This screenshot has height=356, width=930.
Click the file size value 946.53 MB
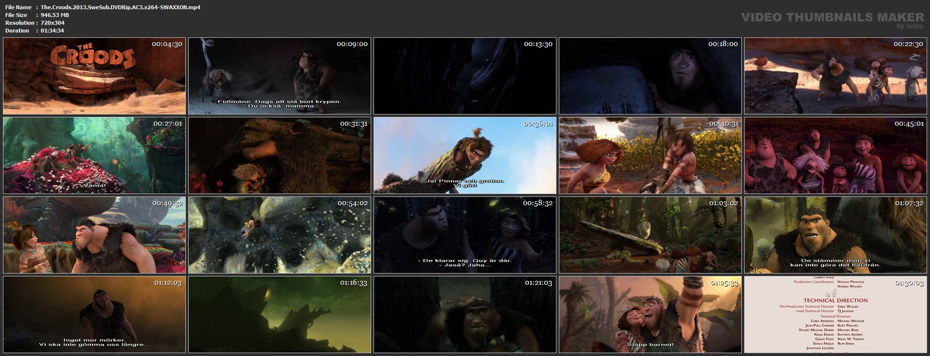55,15
